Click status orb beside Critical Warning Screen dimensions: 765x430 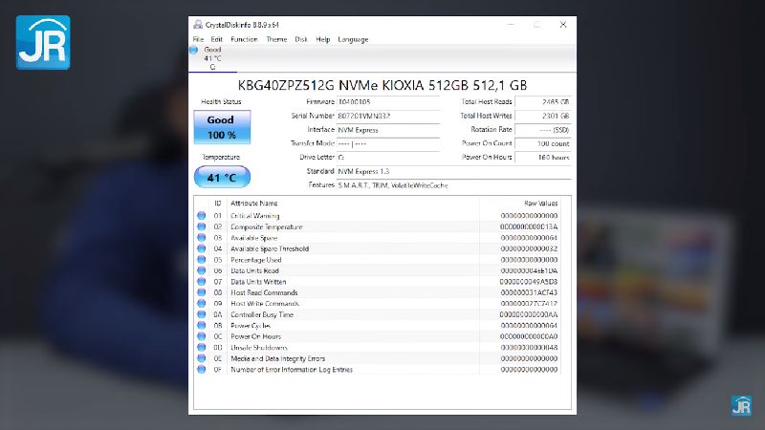[x=201, y=217]
